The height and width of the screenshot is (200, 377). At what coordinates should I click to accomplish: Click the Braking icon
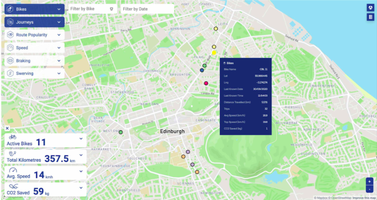point(10,60)
